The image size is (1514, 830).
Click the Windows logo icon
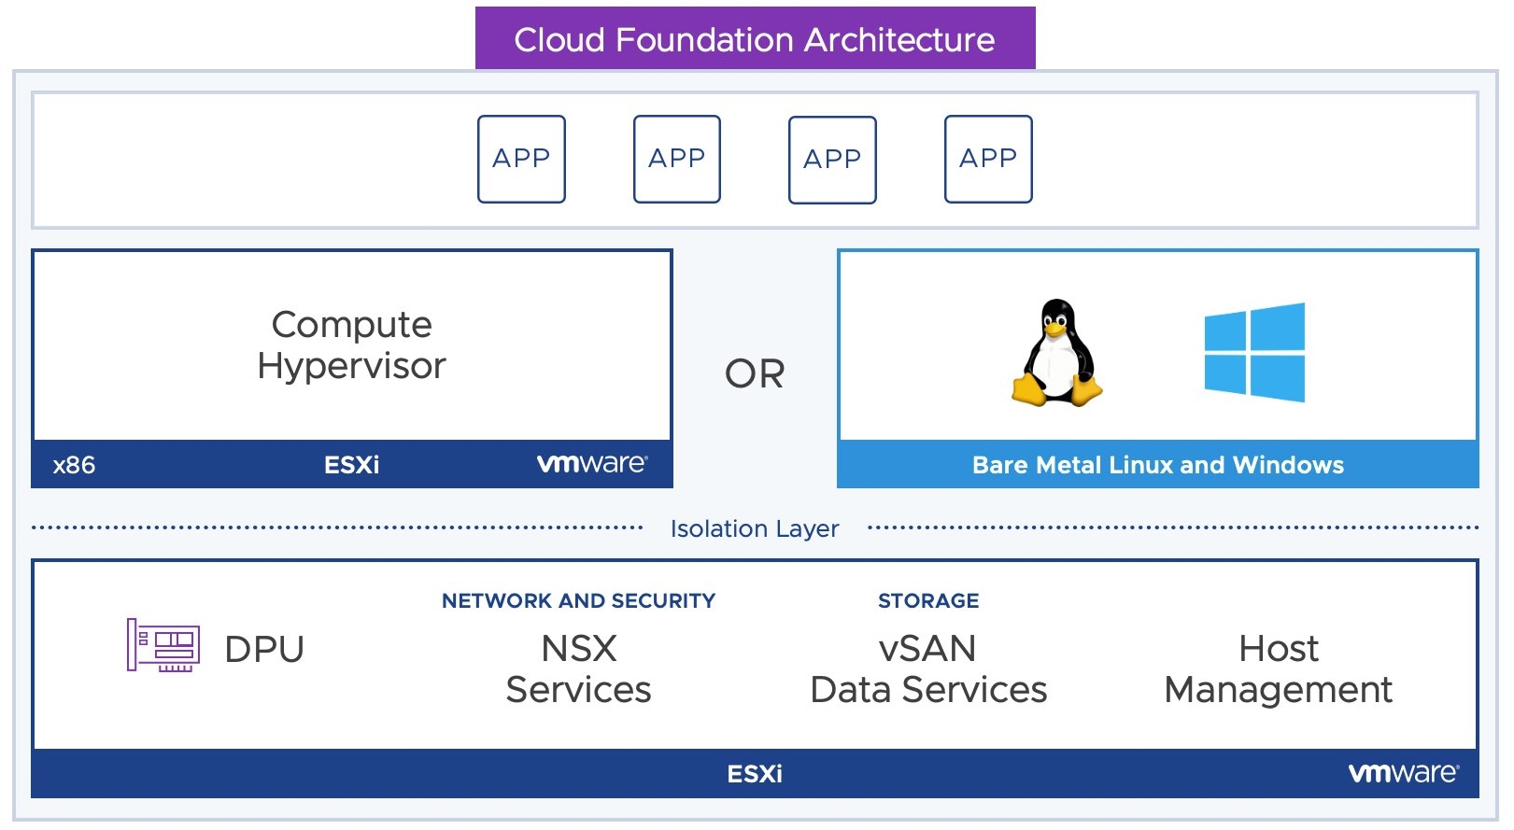tap(1254, 353)
